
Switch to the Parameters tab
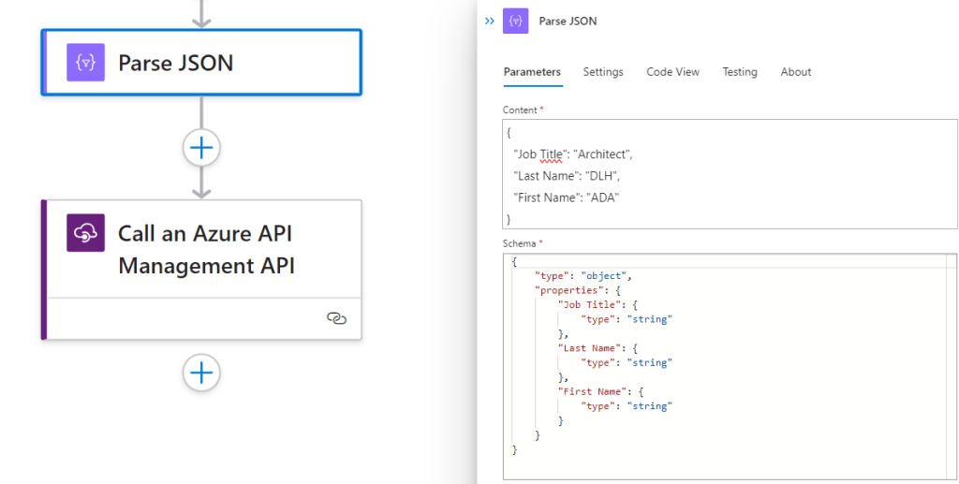coord(532,72)
